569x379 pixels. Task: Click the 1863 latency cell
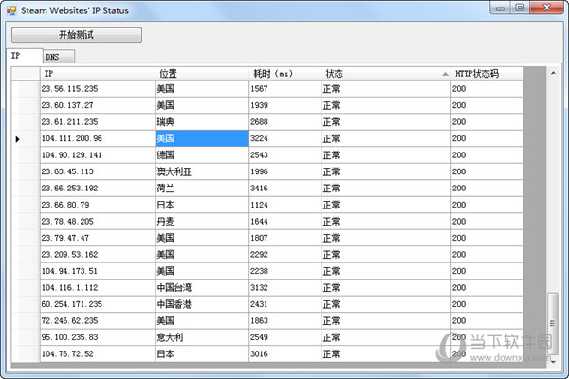[284, 321]
